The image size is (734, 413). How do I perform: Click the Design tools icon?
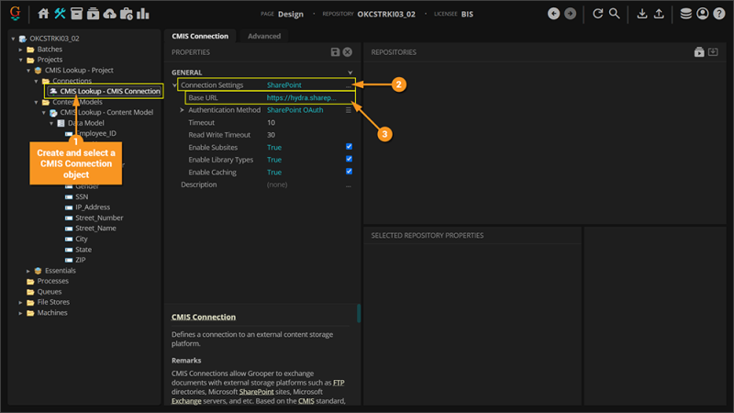pyautogui.click(x=60, y=14)
